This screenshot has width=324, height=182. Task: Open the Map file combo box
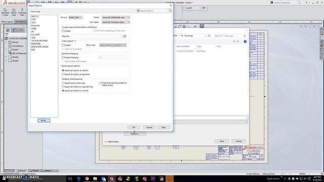tap(97, 36)
